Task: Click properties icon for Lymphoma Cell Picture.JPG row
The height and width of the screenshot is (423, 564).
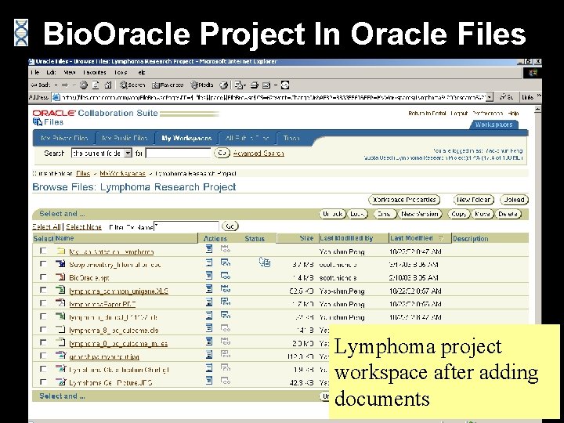Action: click(209, 380)
